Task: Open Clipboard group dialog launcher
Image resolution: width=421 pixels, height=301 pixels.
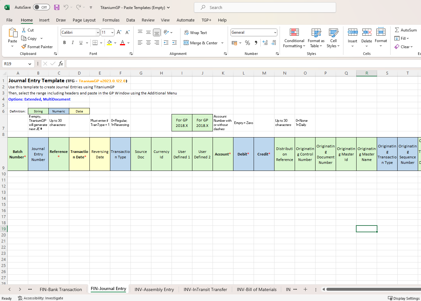Action: (55, 54)
